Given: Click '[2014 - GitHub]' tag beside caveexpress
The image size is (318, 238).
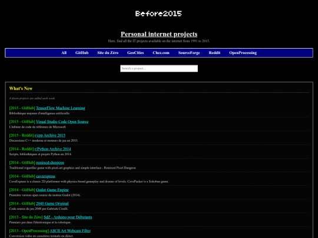Looking at the screenshot, I should pos(22,176).
